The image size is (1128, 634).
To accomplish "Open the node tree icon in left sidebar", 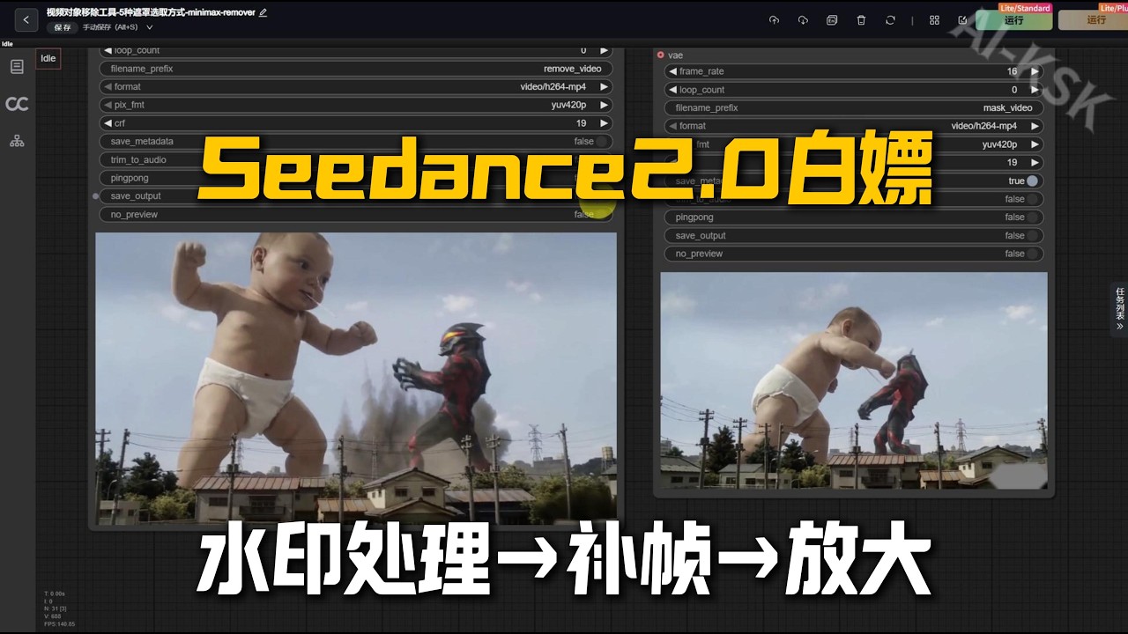I will coord(17,141).
